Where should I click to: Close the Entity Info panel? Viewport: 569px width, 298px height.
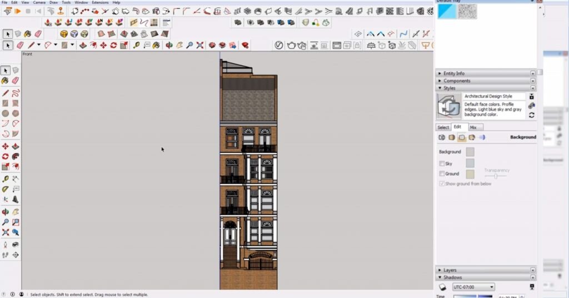point(533,73)
